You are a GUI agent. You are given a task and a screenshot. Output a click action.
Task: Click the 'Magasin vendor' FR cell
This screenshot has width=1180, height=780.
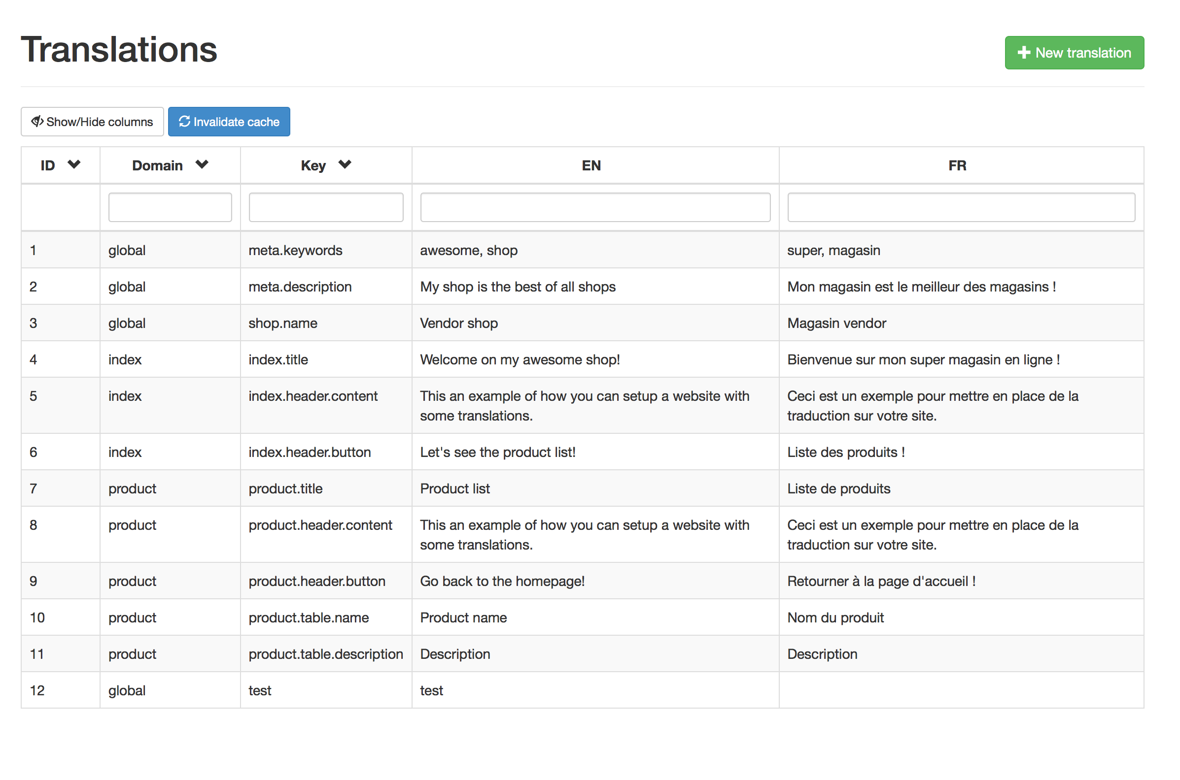(x=836, y=324)
